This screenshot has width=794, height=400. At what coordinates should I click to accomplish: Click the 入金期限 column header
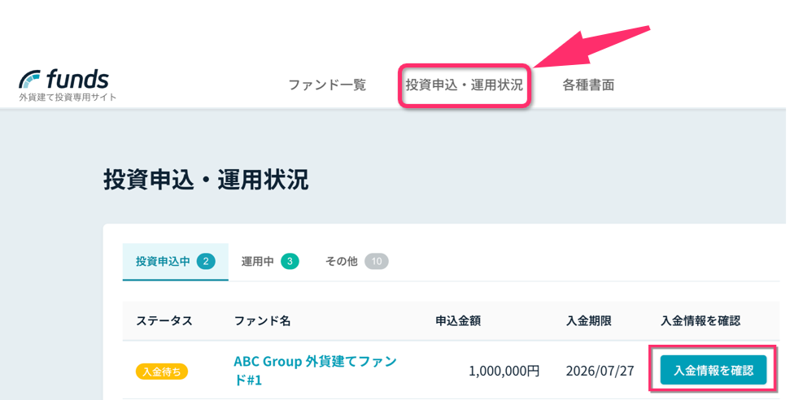click(x=589, y=320)
